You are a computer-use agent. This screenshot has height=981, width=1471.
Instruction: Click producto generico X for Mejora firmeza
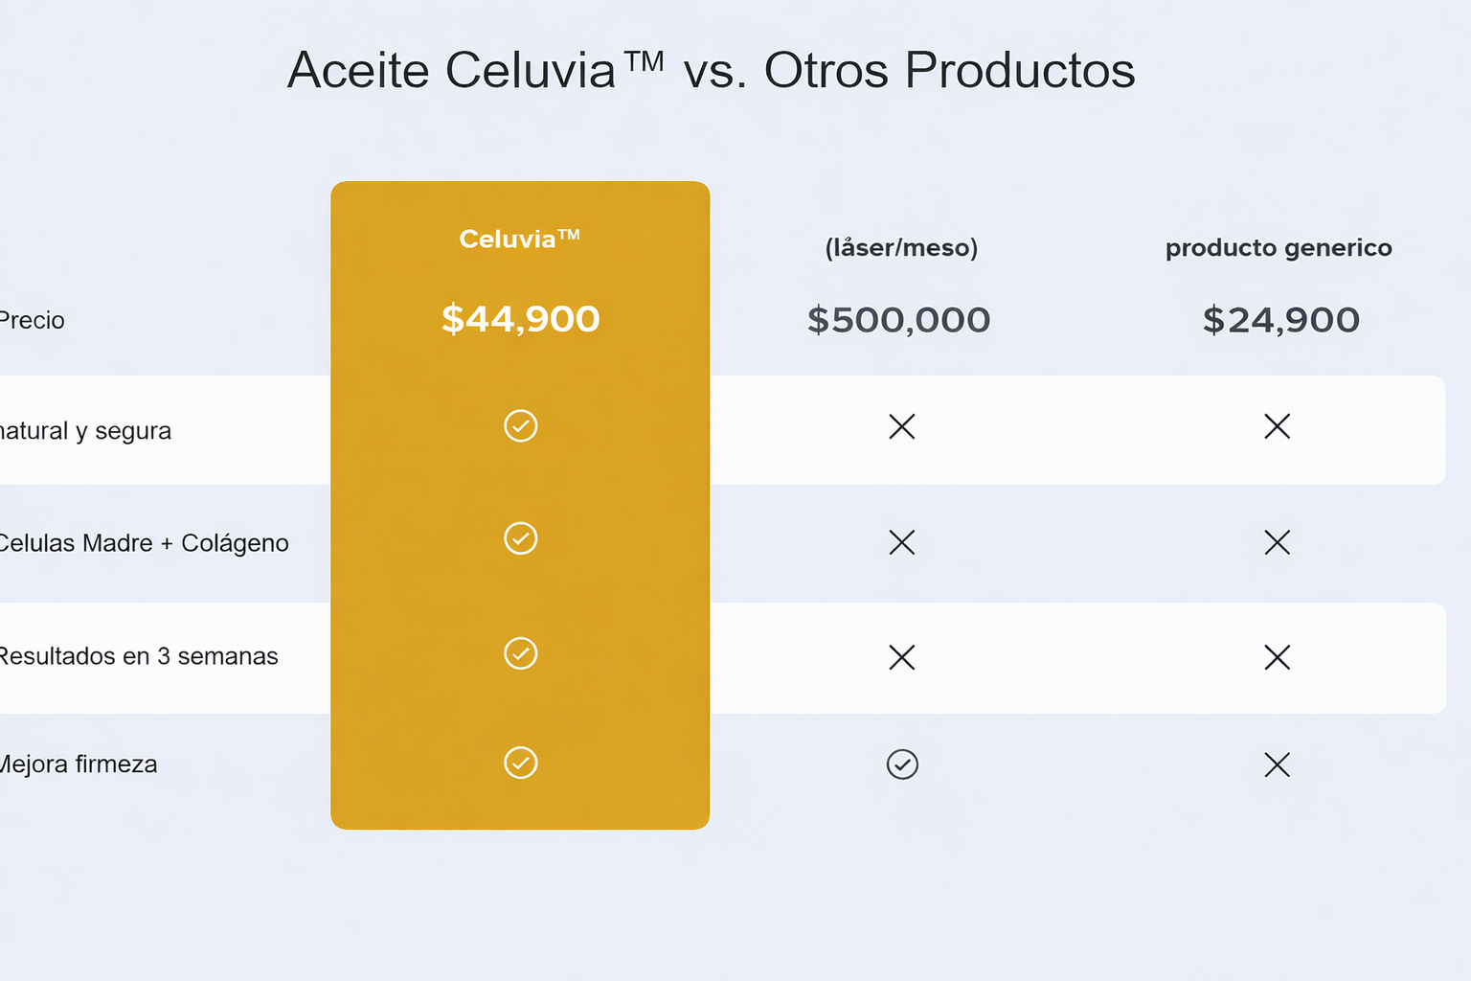tap(1278, 764)
